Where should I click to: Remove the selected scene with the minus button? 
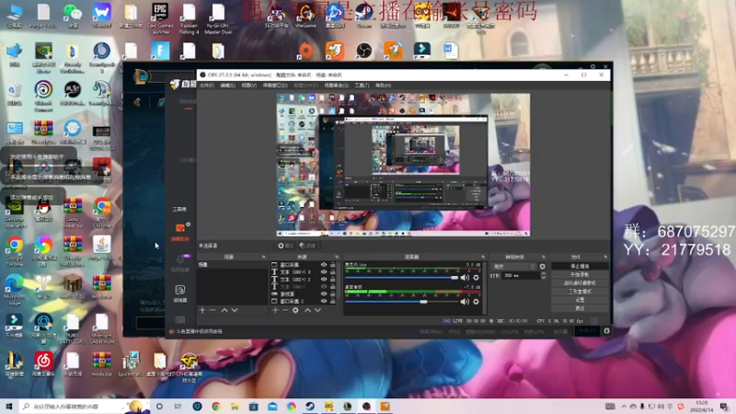pos(213,310)
